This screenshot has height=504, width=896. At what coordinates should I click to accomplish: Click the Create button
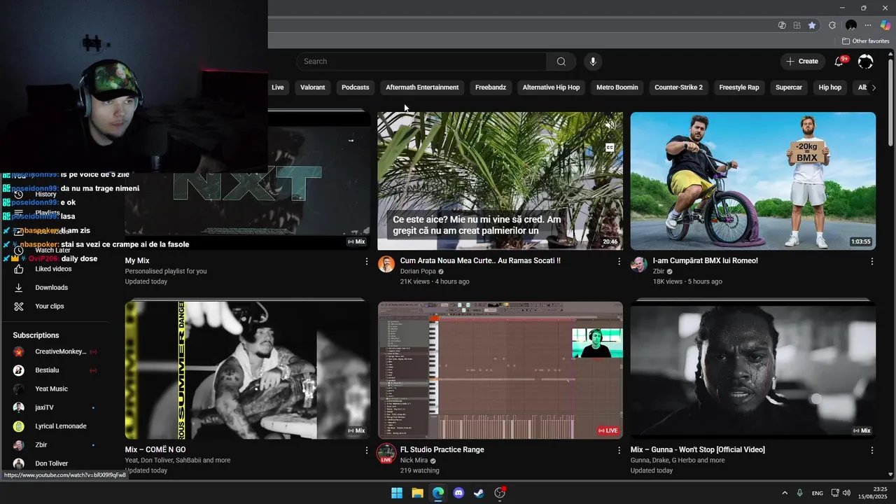802,62
